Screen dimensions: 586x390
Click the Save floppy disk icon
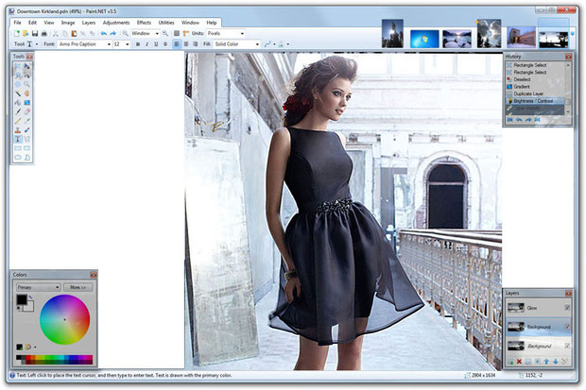click(35, 34)
